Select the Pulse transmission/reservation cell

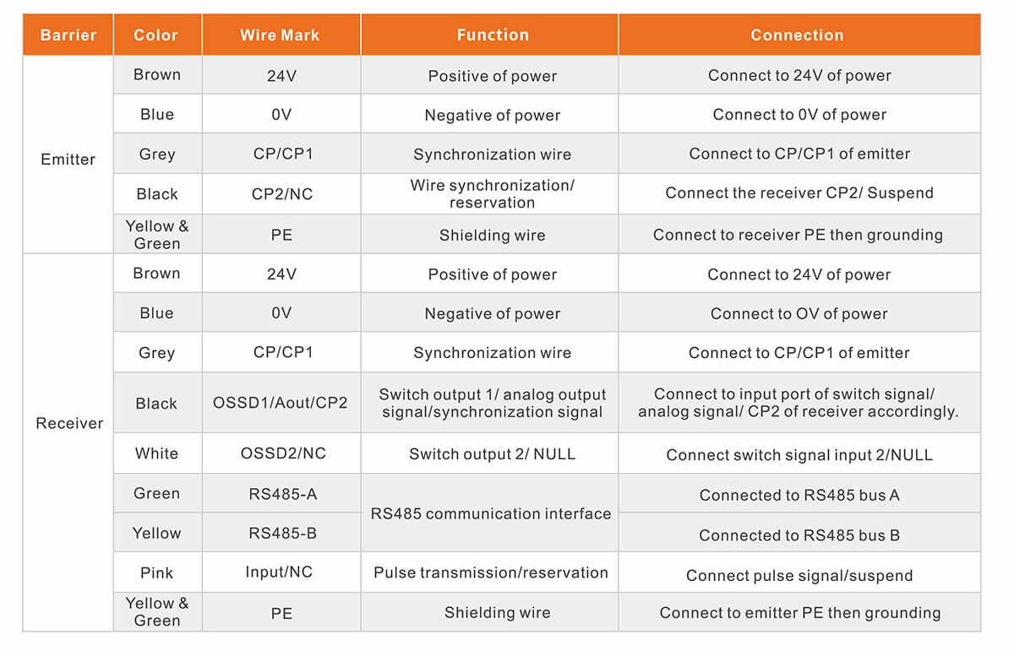491,572
